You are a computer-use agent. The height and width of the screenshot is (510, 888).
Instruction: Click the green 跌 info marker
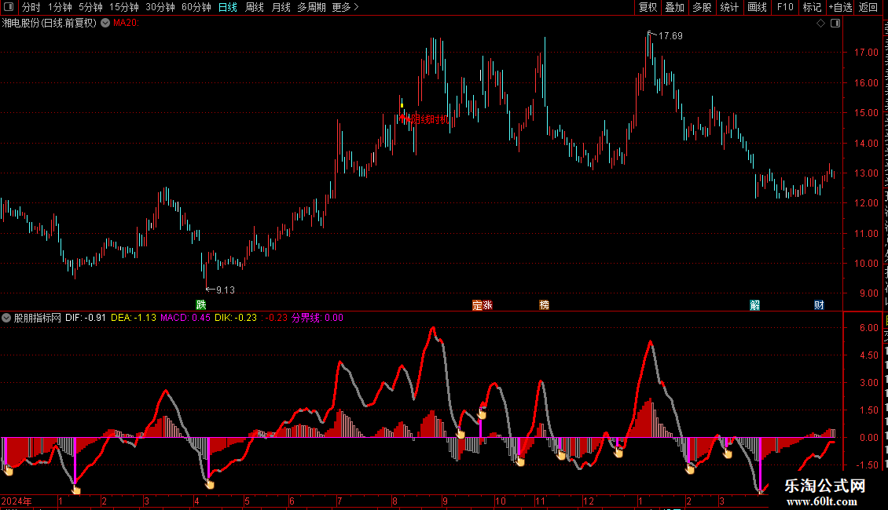coord(201,305)
